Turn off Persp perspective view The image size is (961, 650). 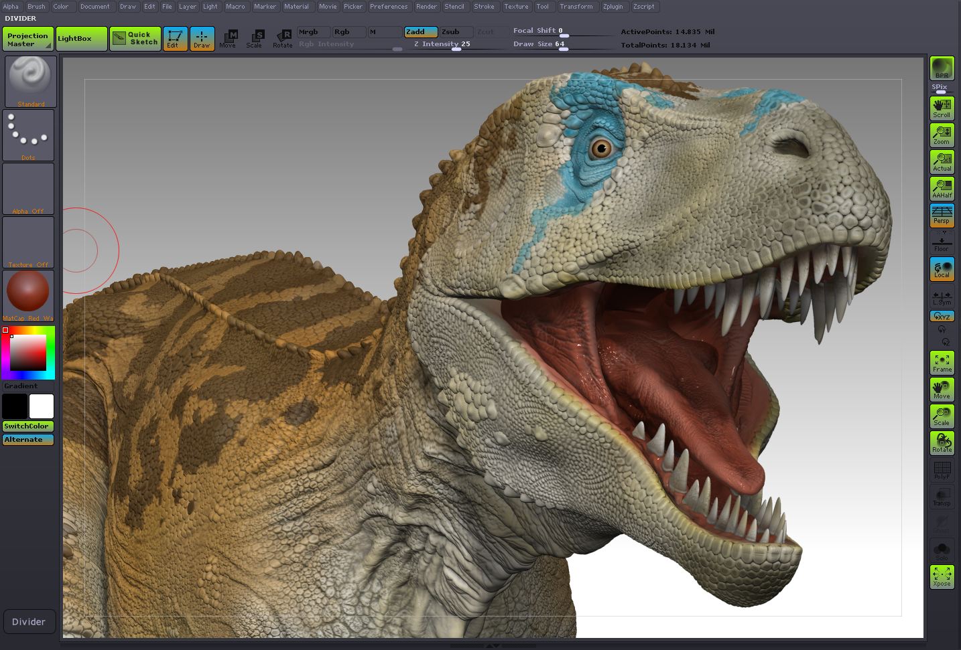(942, 216)
